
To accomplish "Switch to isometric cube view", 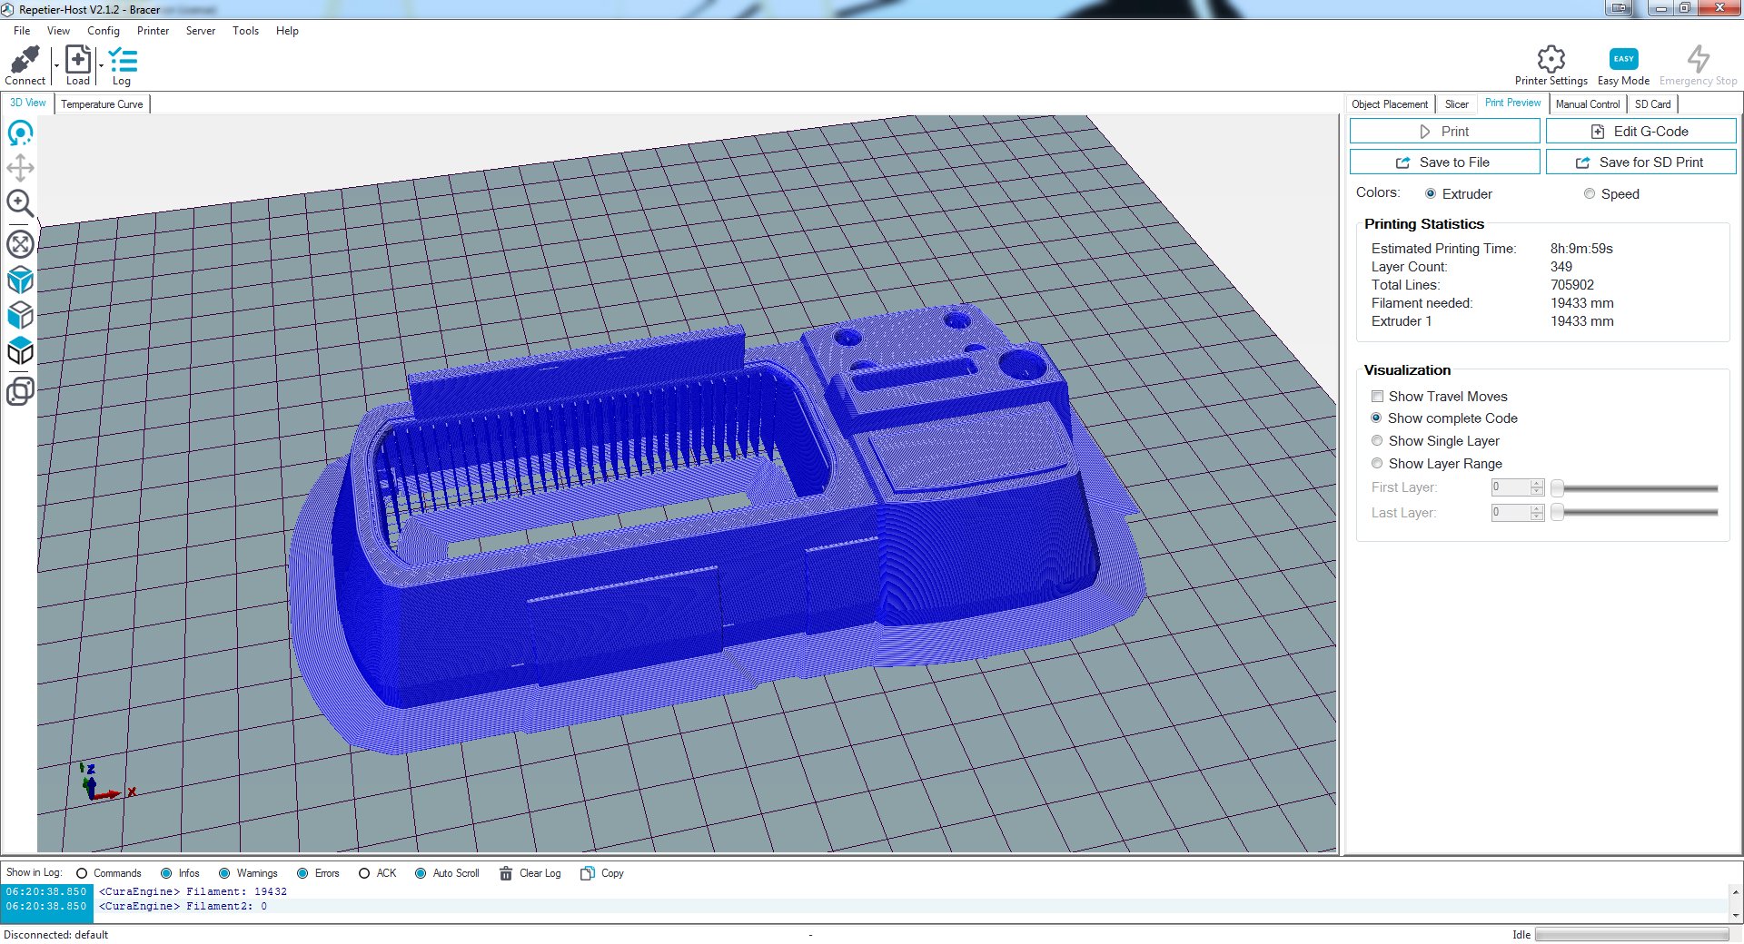I will (x=20, y=280).
